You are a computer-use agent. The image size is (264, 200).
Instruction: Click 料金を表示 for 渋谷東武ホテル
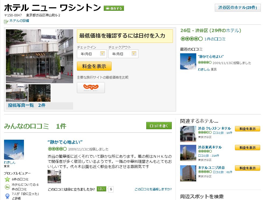point(248,148)
